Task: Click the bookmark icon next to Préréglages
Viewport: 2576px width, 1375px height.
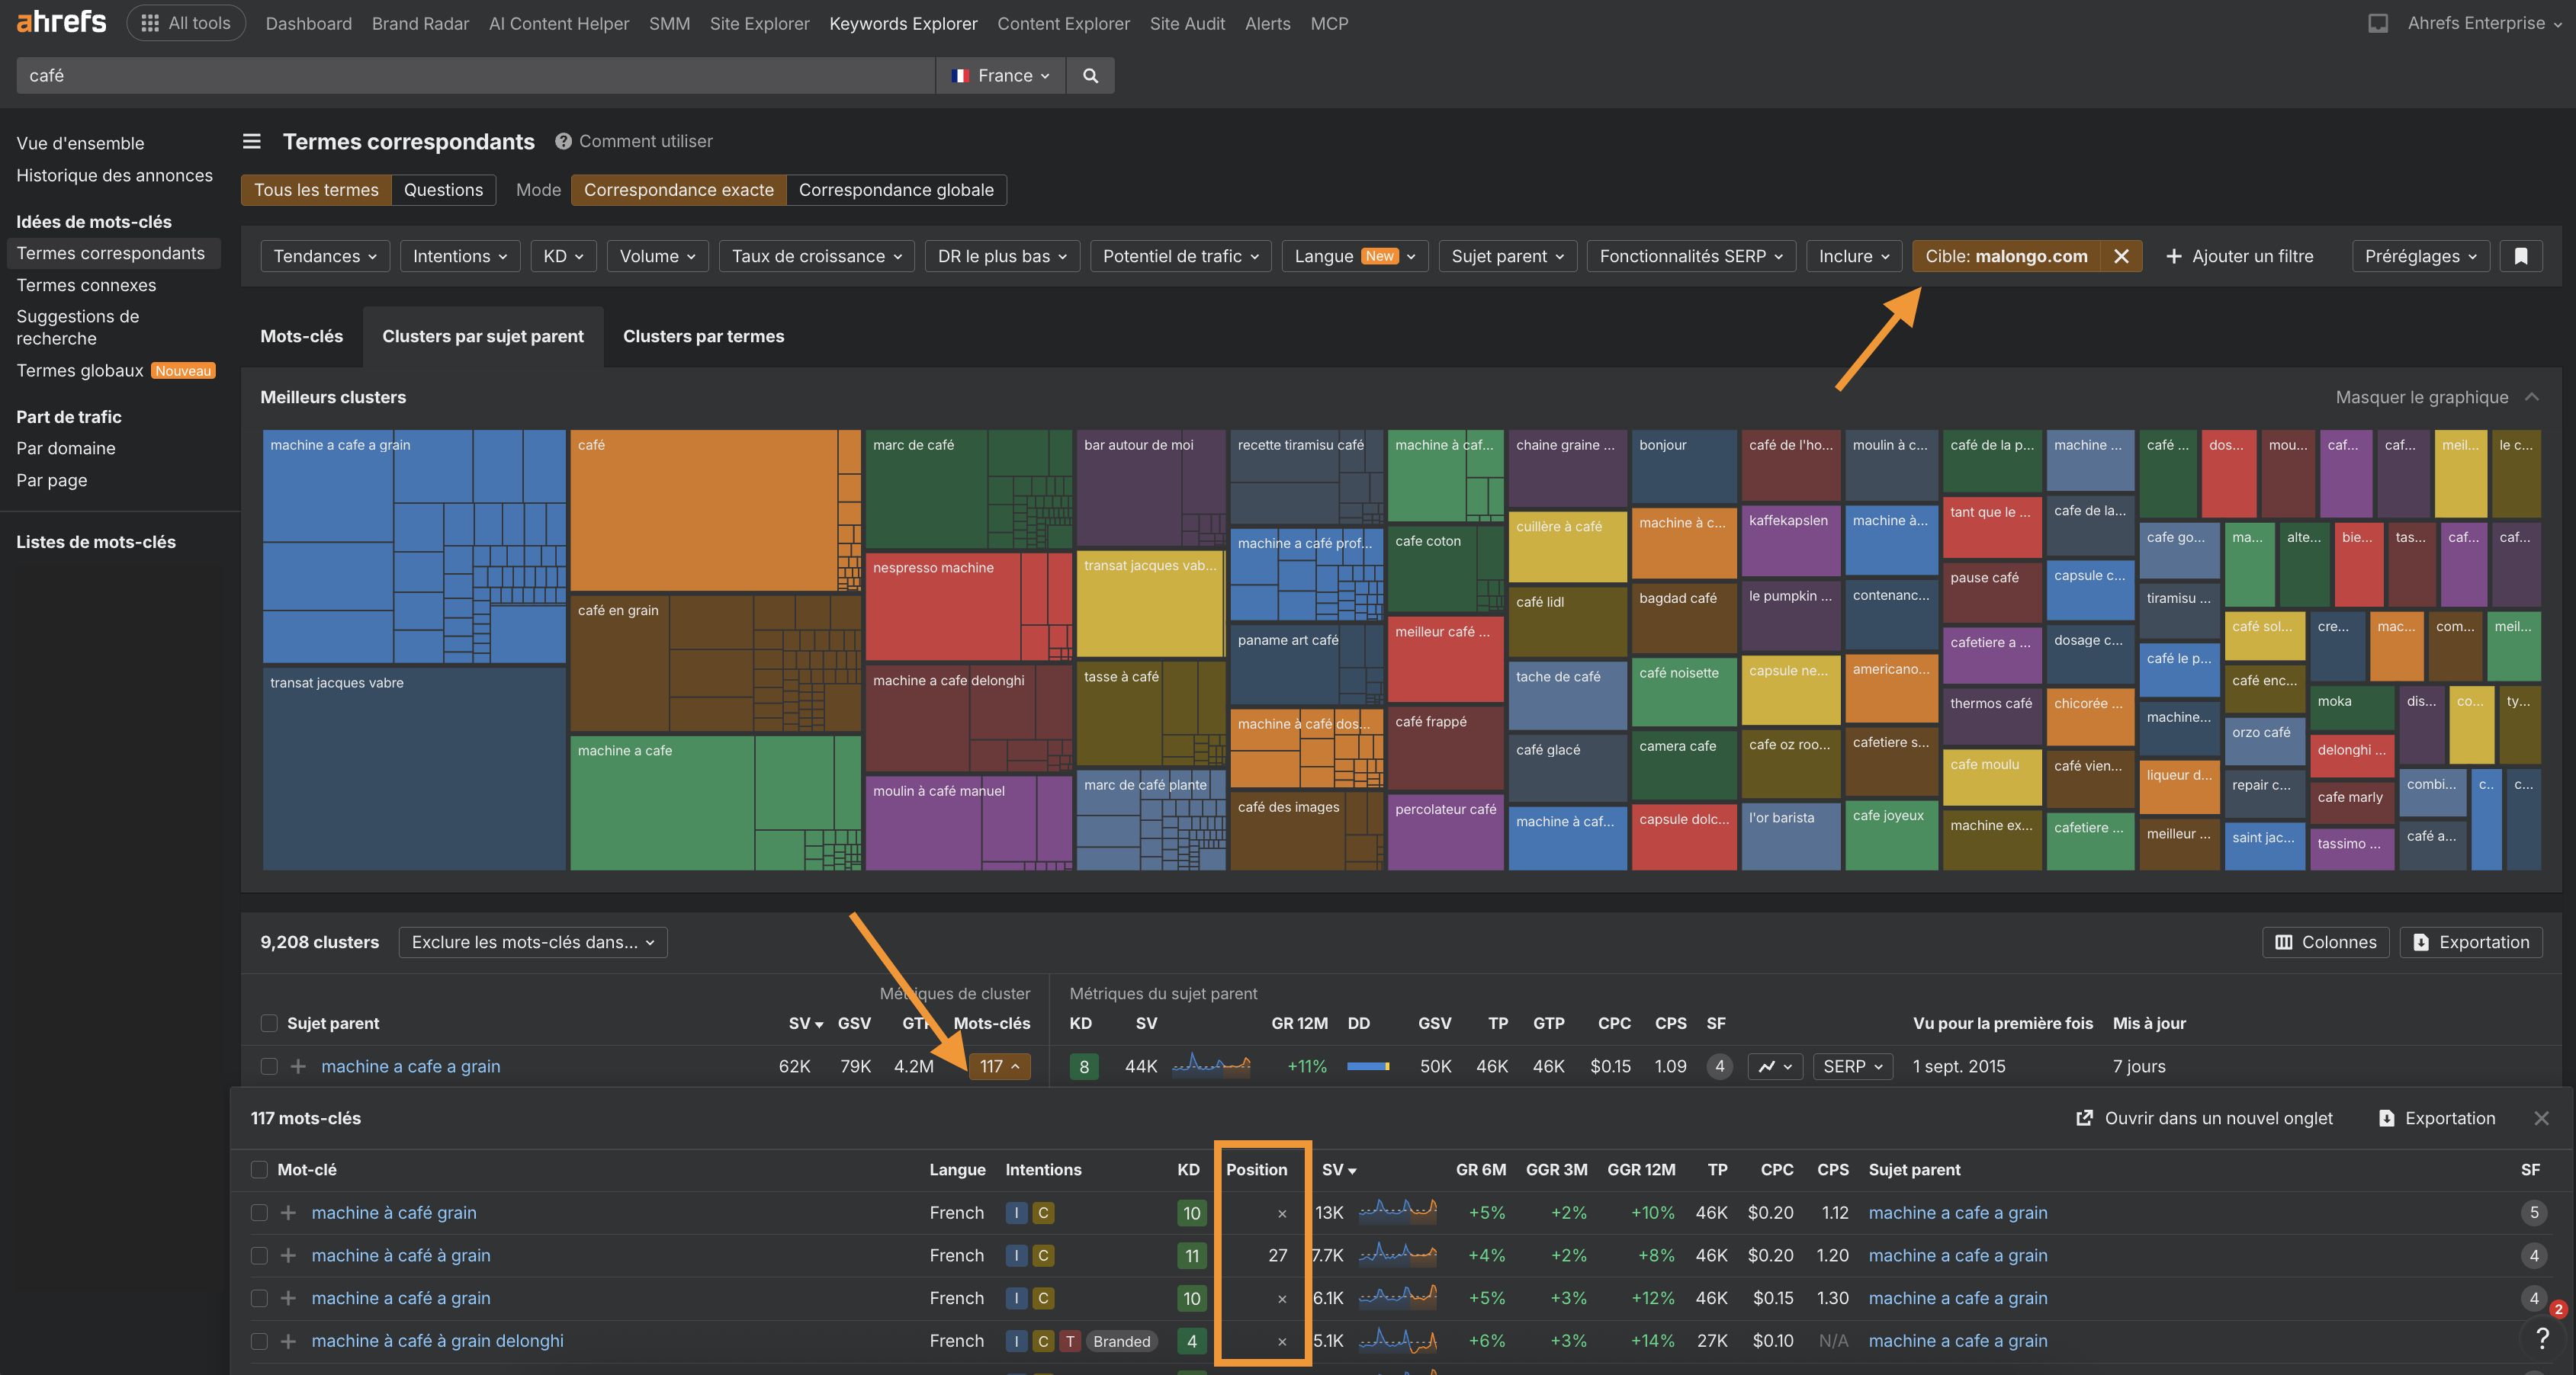Action: pyautogui.click(x=2521, y=256)
